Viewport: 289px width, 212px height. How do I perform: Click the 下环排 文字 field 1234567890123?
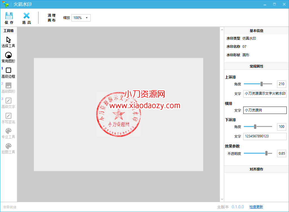pos(265,137)
